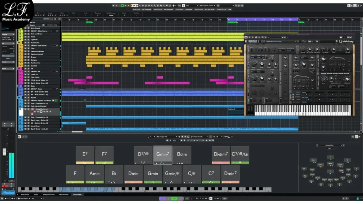Switch to the MixConsole tab

[x=25, y=194]
